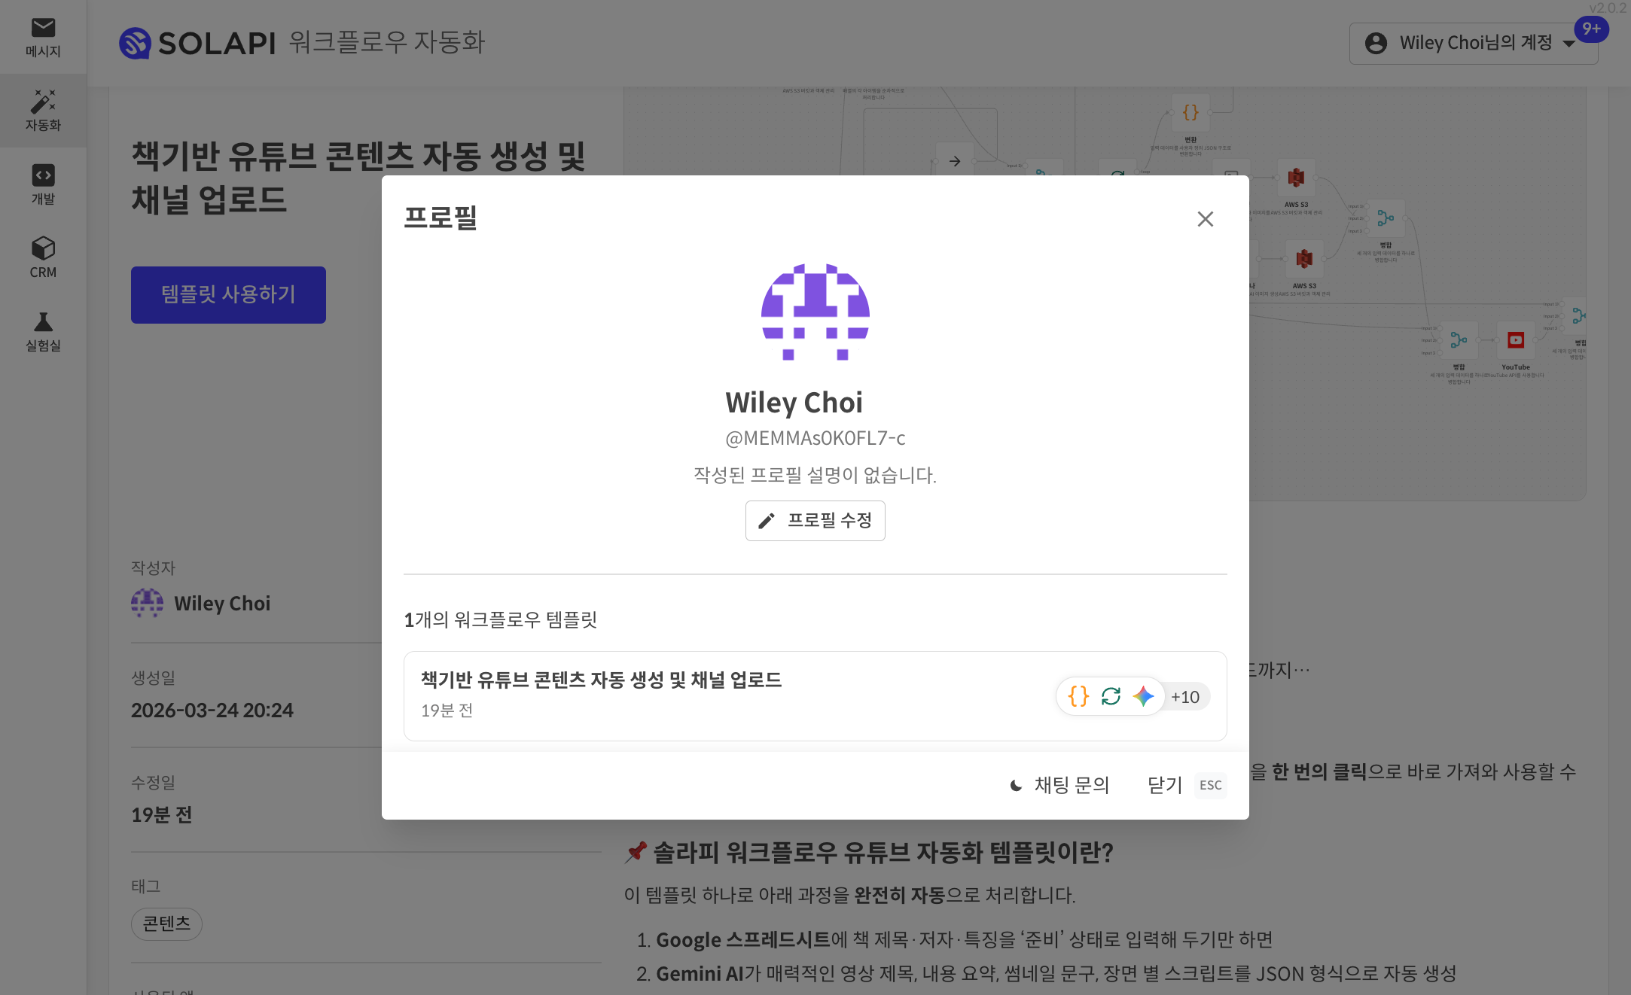Click the 9+ notification badge

(x=1591, y=29)
